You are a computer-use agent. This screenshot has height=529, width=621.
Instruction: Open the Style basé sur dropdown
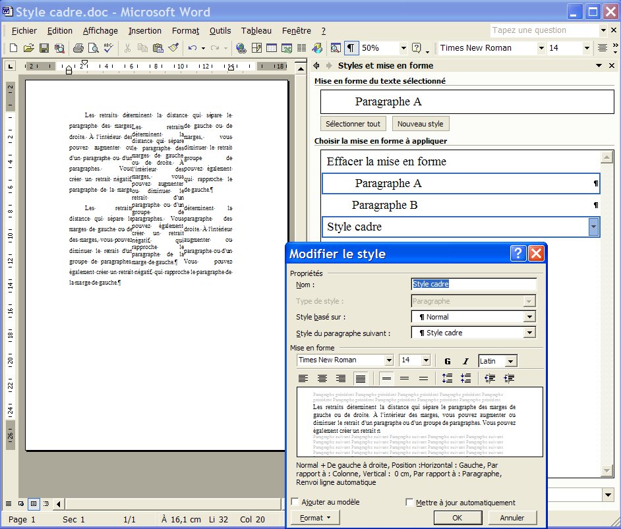(529, 316)
